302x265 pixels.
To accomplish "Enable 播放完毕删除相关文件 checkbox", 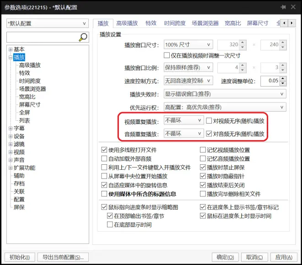I will pos(203,194).
